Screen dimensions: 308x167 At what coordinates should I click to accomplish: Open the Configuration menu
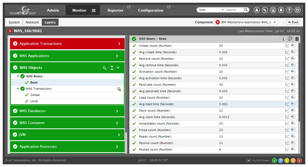(x=151, y=10)
